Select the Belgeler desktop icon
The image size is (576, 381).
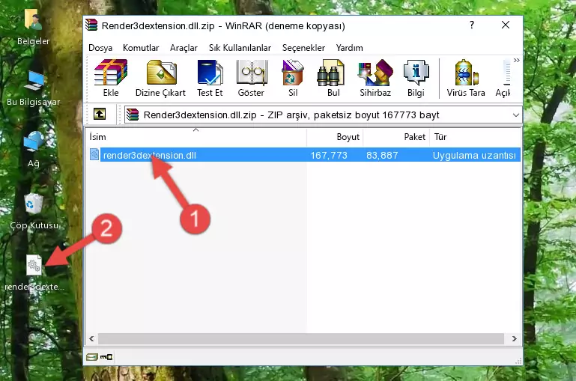(33, 28)
